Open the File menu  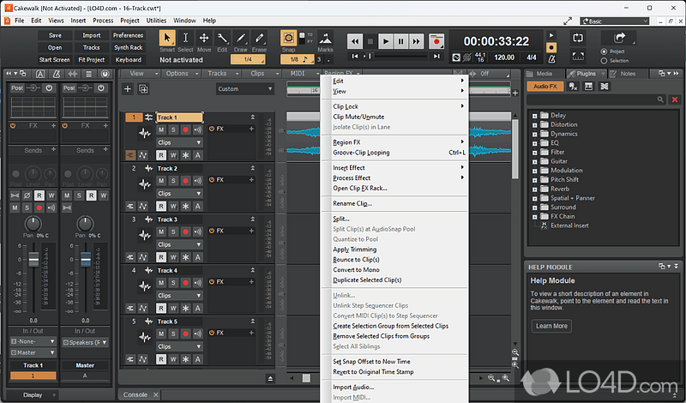pos(19,20)
